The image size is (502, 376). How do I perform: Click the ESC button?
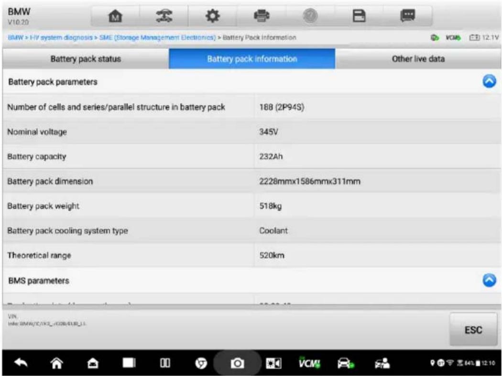(x=473, y=330)
